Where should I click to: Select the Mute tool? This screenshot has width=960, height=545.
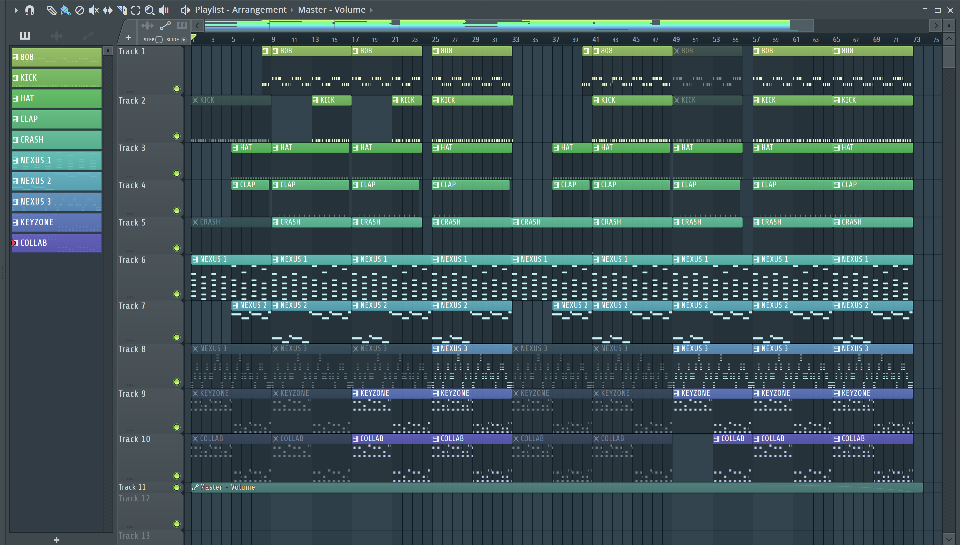[93, 10]
